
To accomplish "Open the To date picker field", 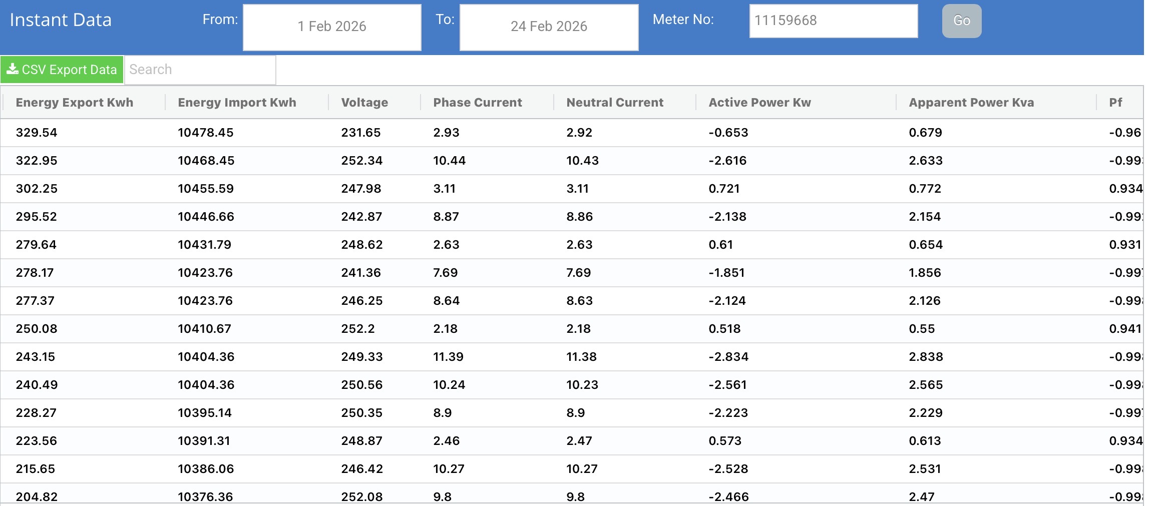I will click(549, 27).
